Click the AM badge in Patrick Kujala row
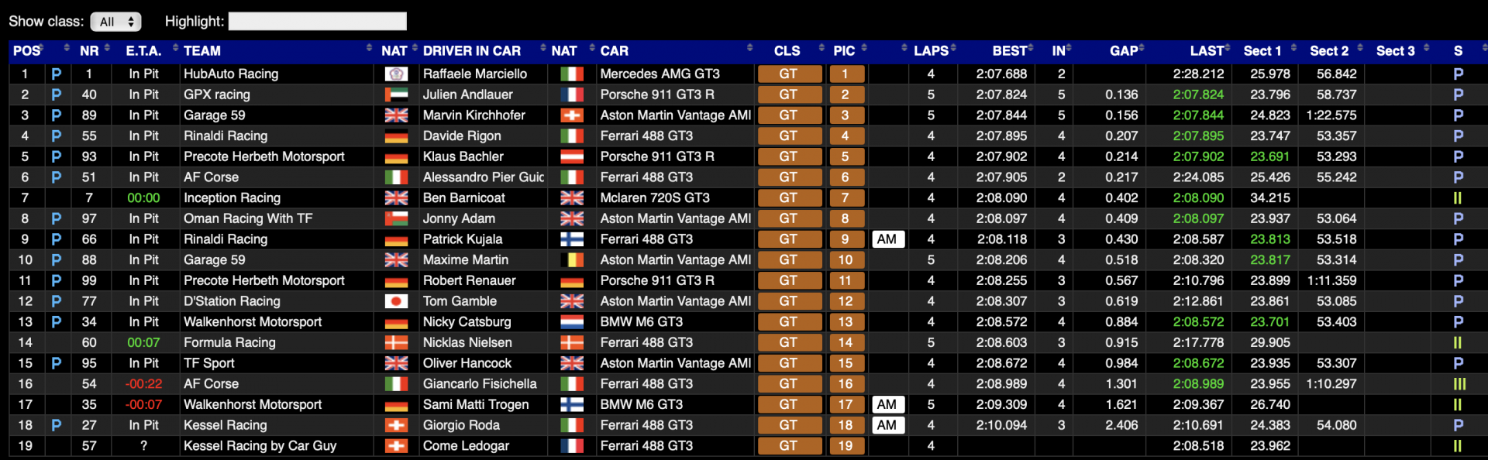 (x=887, y=239)
